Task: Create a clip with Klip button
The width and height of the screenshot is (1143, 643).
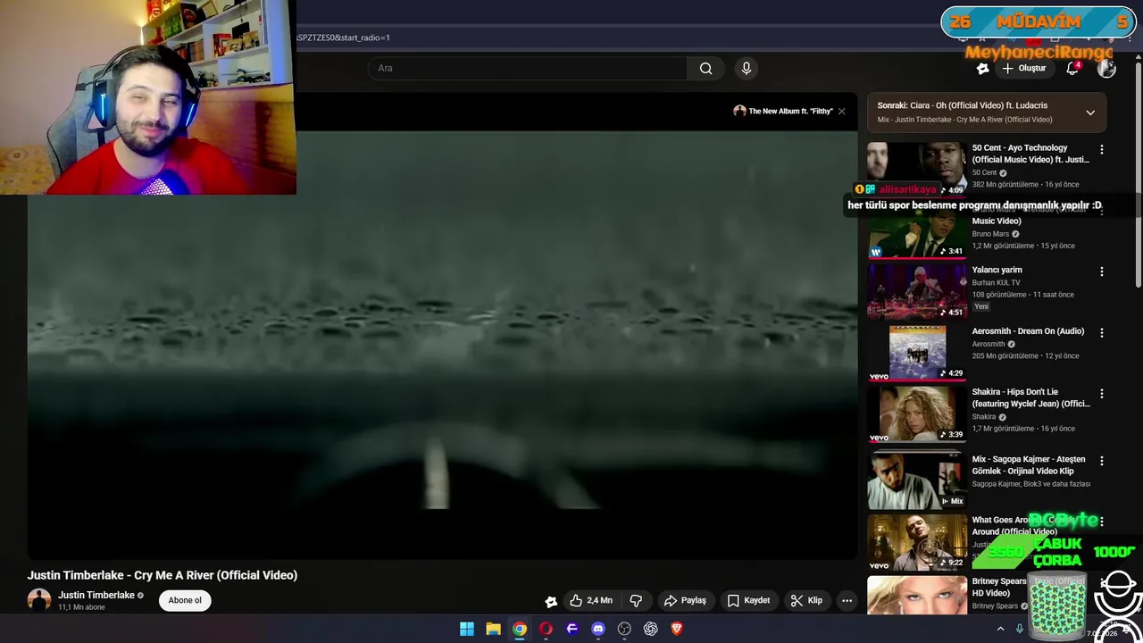Action: [x=806, y=600]
